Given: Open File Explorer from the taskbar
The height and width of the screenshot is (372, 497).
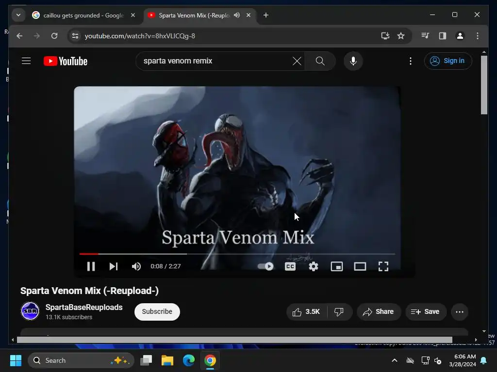Looking at the screenshot, I should click(167, 360).
